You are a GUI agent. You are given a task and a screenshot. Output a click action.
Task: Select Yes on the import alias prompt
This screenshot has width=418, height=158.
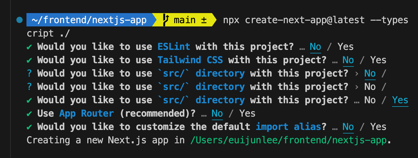click(378, 127)
